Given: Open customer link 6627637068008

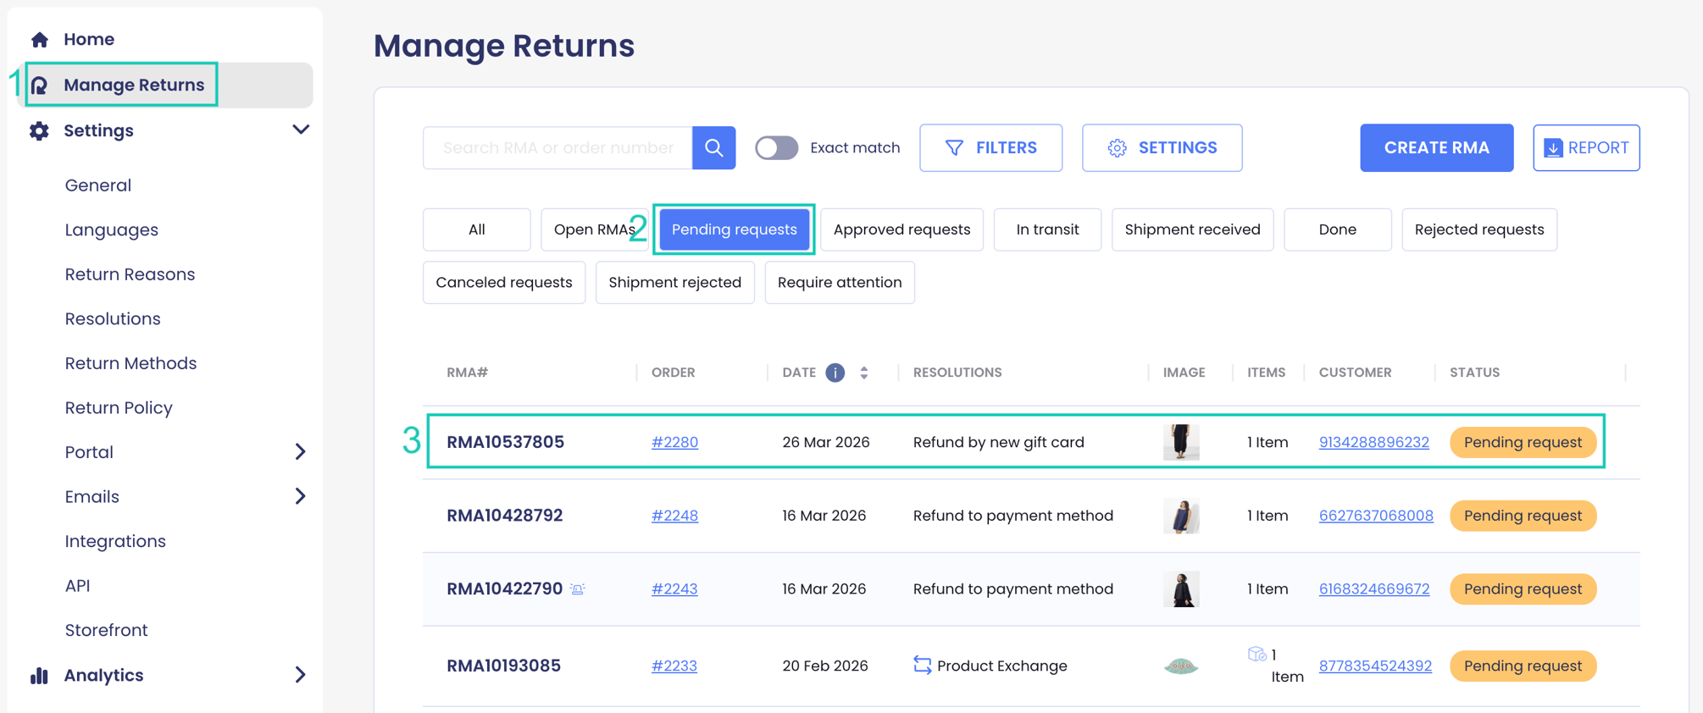Looking at the screenshot, I should [1376, 516].
